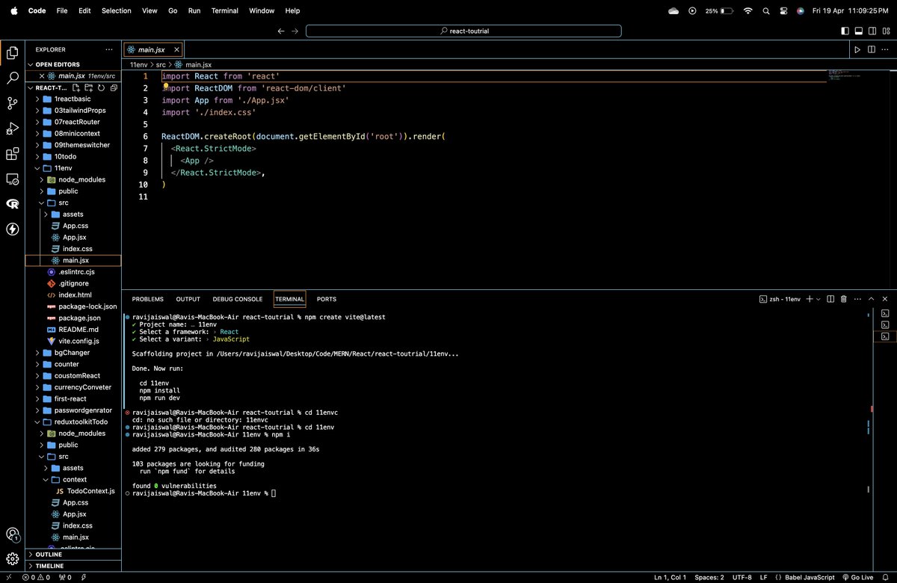Screen dimensions: 897x583
Task: Open the editor more actions ellipsis
Action: tap(885, 49)
